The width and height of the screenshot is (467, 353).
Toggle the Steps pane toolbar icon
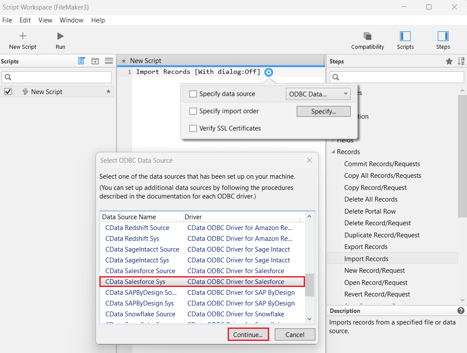click(443, 36)
